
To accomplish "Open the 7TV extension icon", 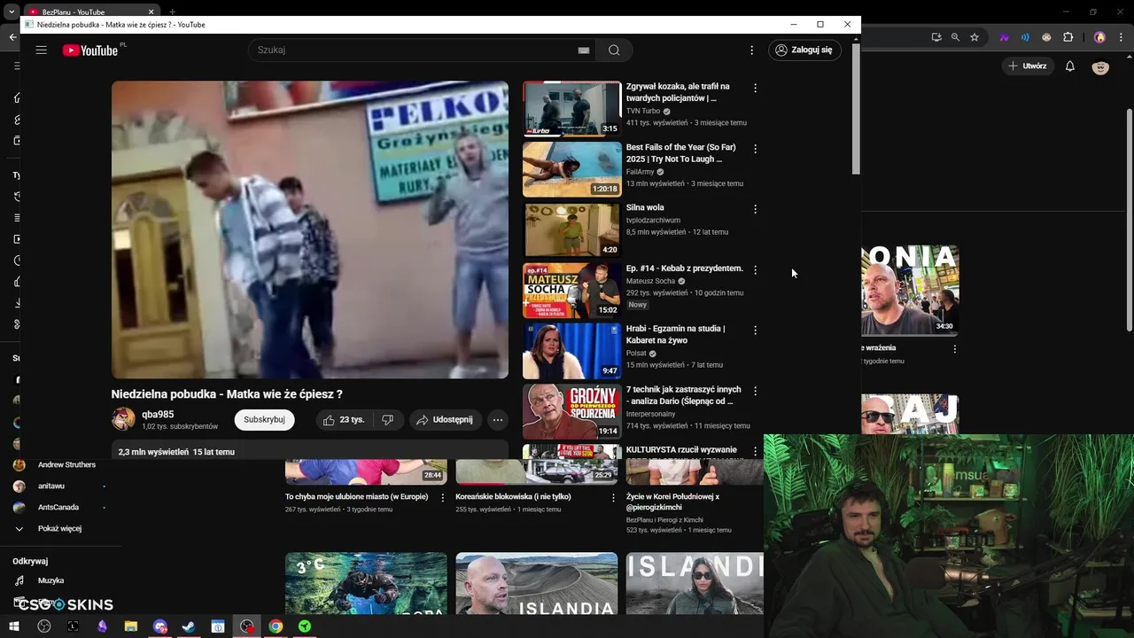I will 1004,37.
